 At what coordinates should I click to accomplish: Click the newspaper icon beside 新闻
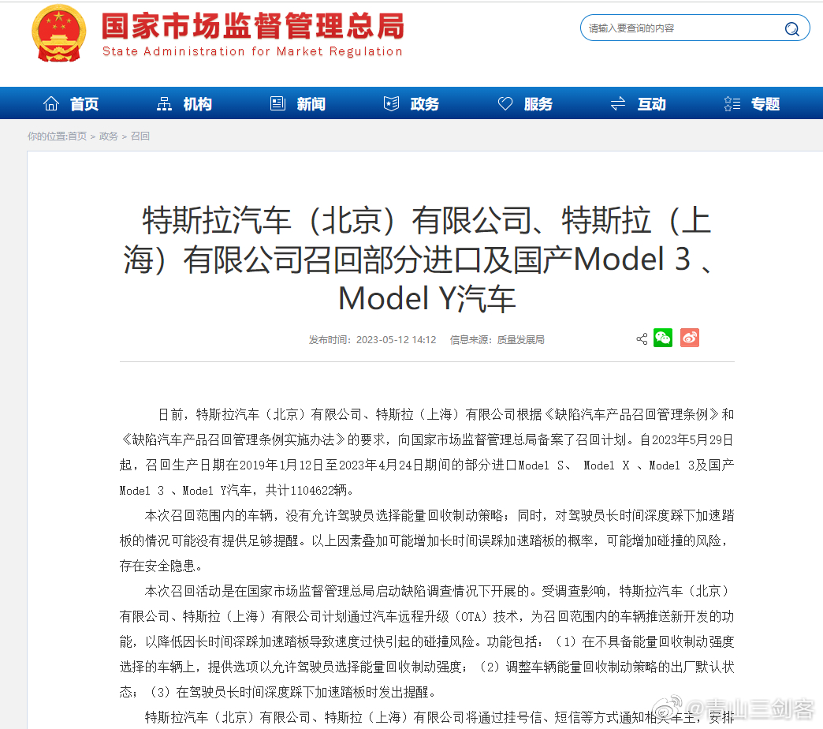point(277,103)
